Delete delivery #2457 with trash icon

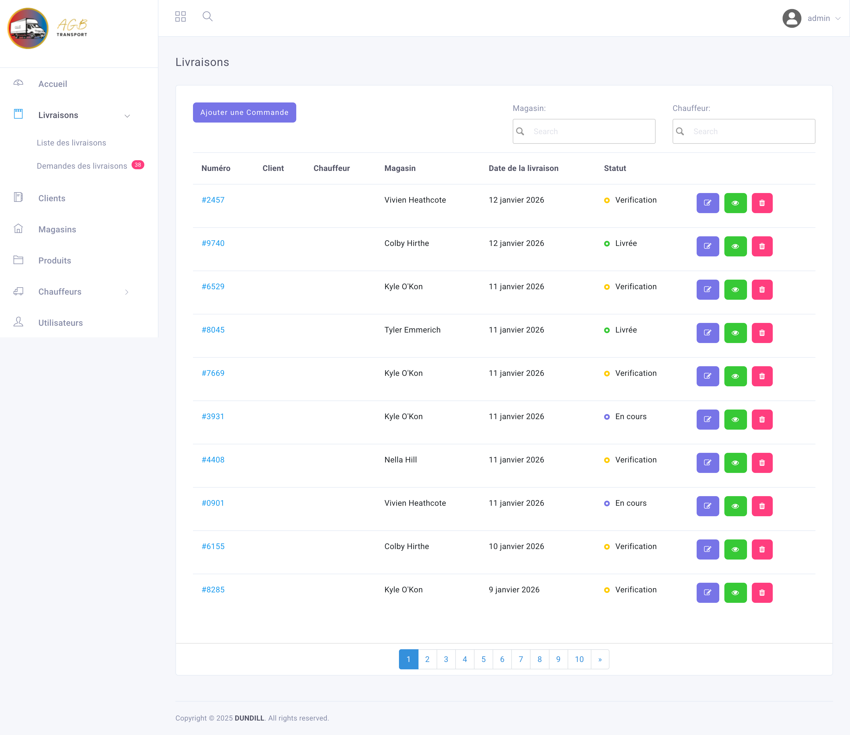click(x=762, y=203)
